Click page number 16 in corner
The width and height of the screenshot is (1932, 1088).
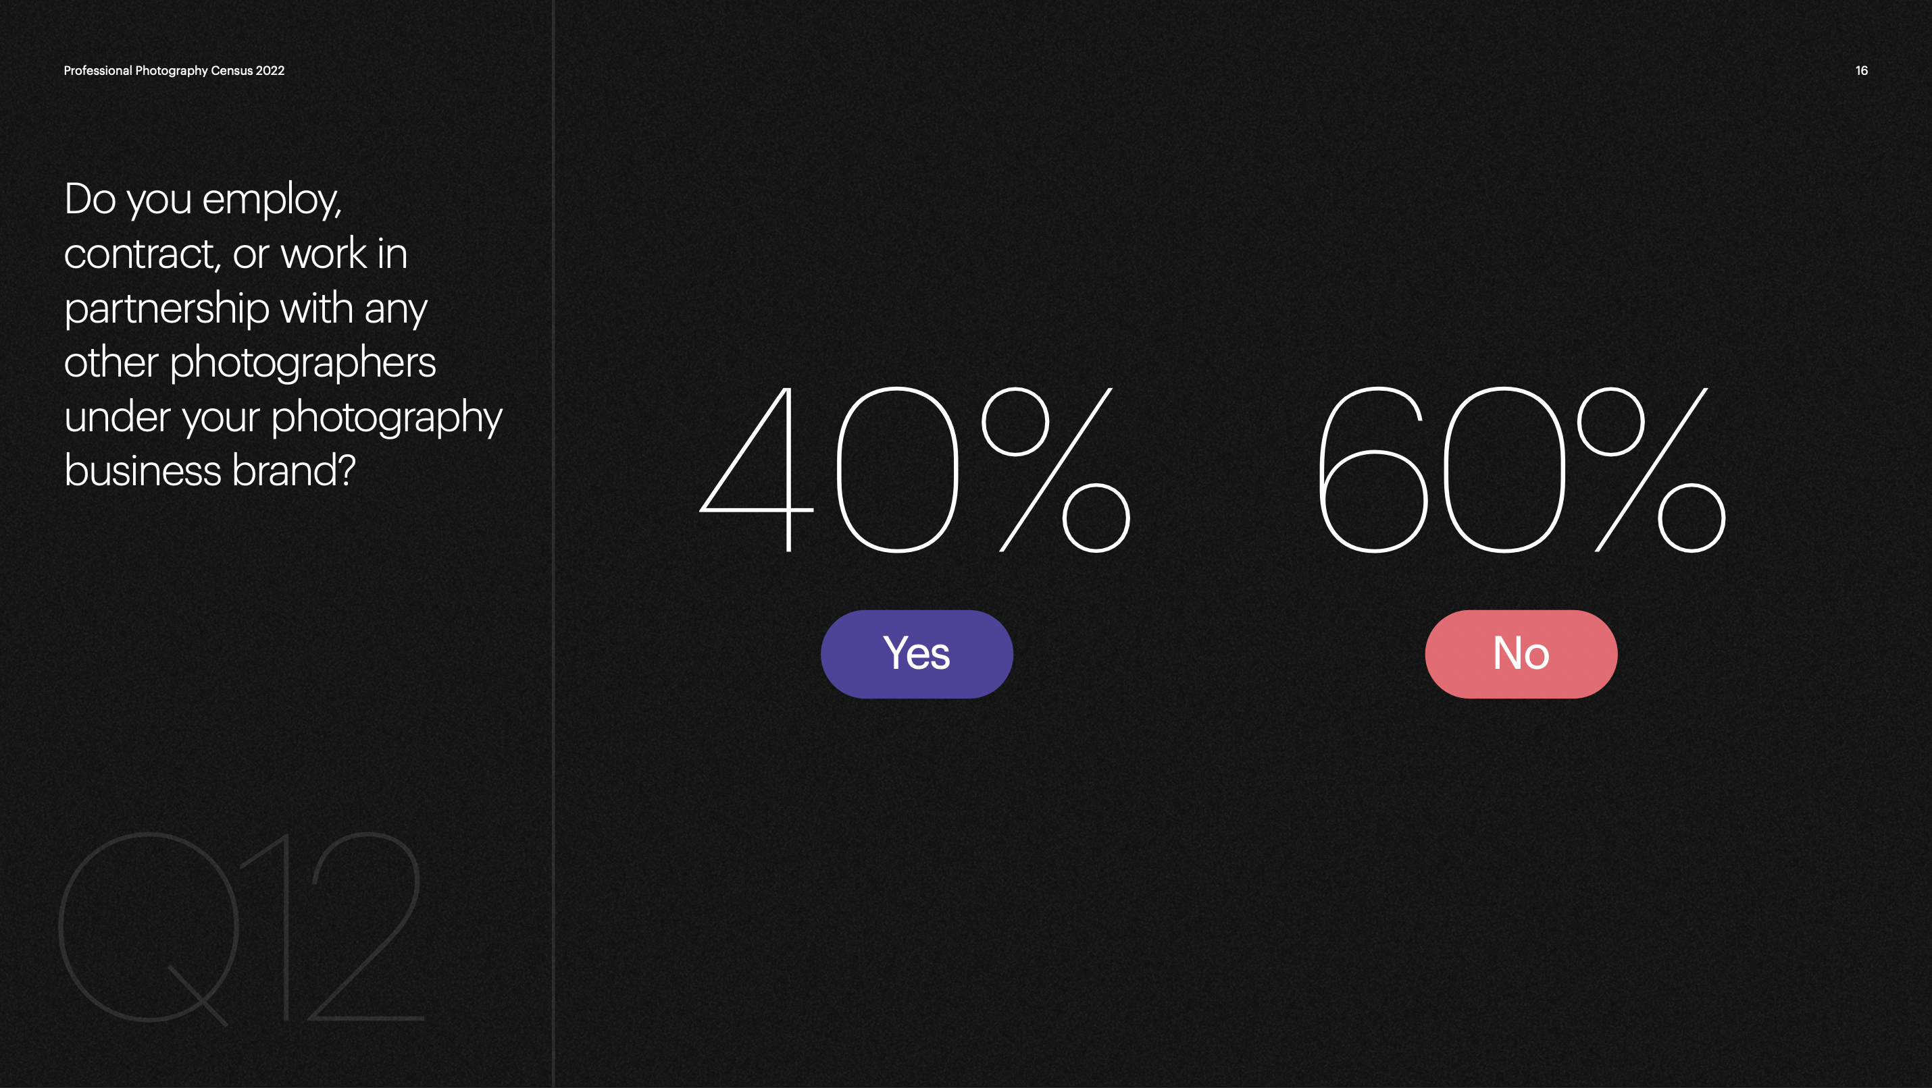(1862, 70)
